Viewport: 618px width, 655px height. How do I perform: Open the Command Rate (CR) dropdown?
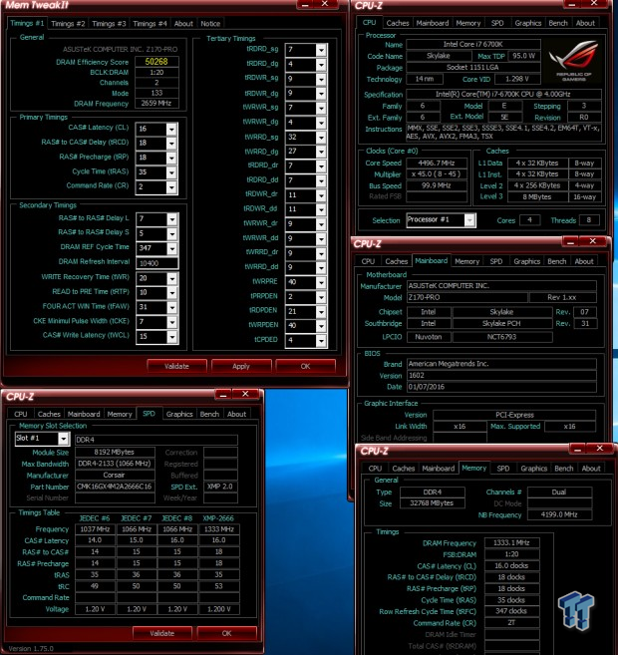171,187
